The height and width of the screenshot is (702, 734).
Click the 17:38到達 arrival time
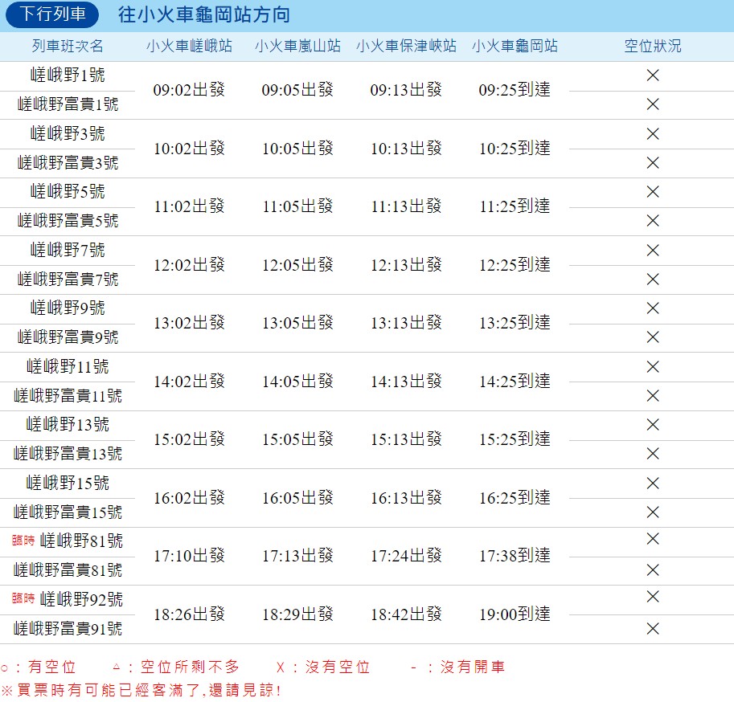[515, 556]
